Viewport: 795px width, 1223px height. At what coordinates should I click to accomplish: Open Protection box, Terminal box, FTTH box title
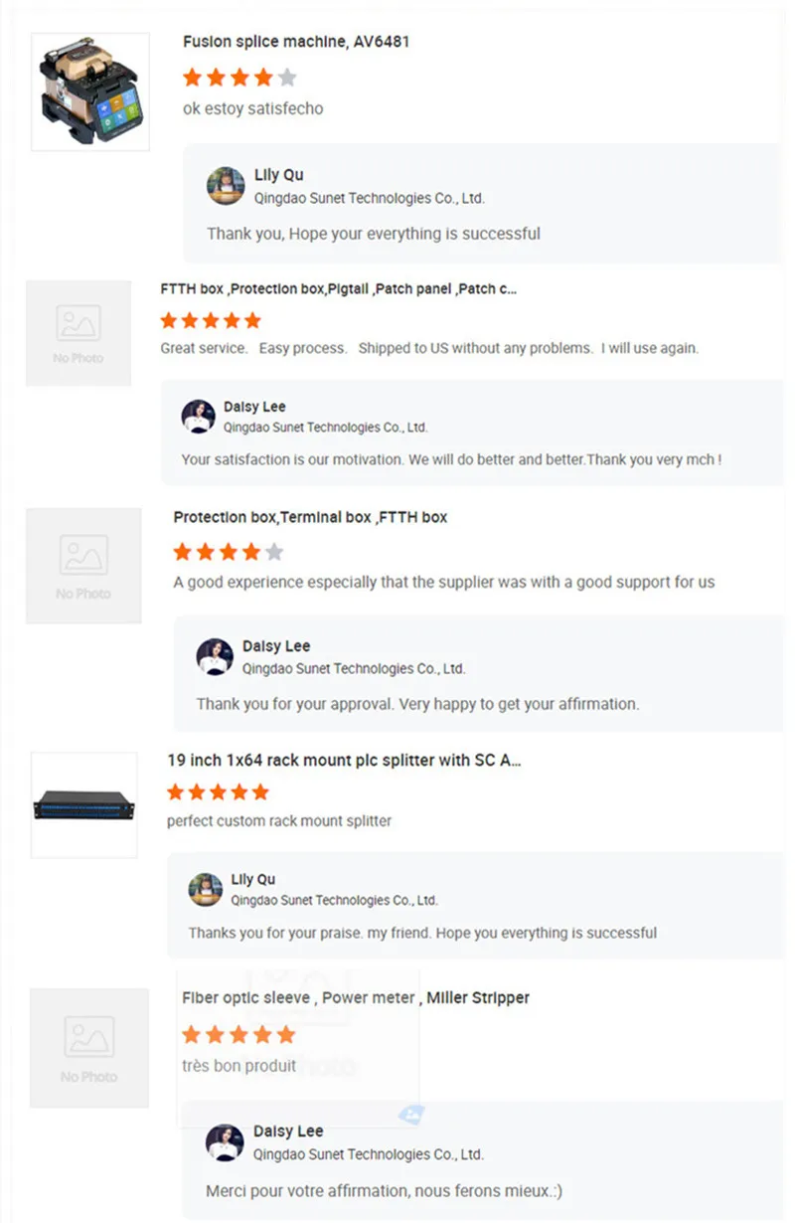point(310,517)
